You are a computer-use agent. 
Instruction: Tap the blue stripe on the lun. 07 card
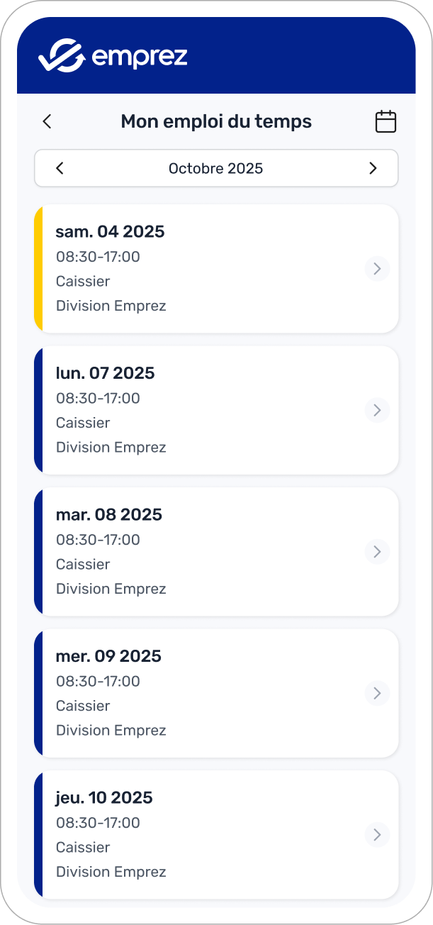click(38, 410)
